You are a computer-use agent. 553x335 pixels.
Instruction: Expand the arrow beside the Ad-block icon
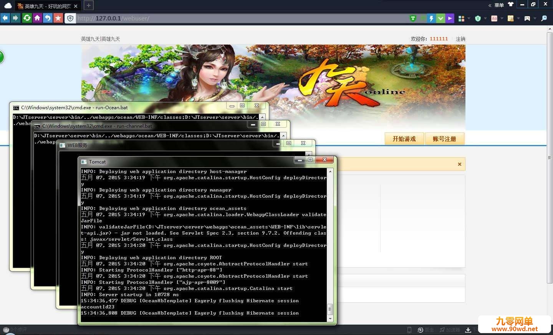tap(502, 18)
